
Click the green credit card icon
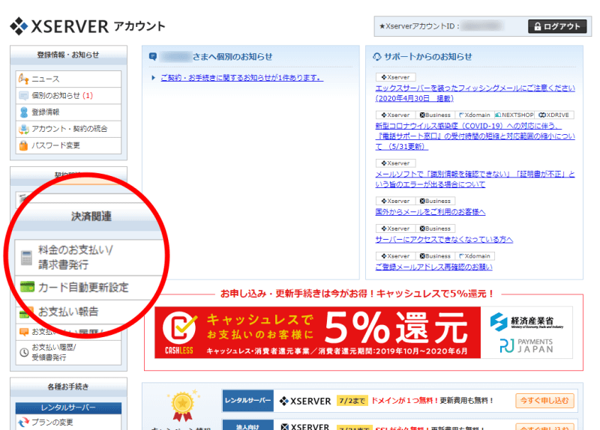(27, 287)
